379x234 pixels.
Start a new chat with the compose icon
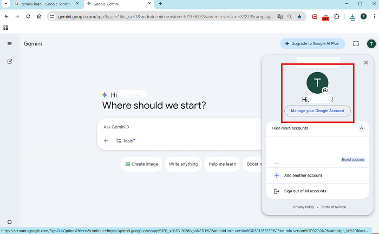9,61
